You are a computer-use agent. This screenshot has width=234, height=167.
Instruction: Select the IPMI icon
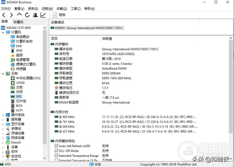(13, 51)
